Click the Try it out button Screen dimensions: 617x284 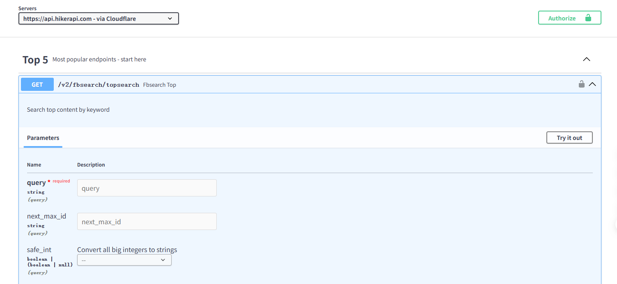(569, 137)
